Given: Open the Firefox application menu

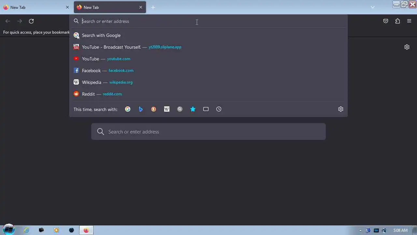Looking at the screenshot, I should point(409,21).
